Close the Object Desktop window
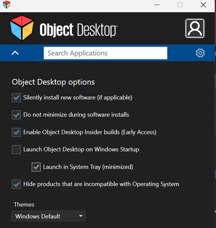 [x=203, y=5]
